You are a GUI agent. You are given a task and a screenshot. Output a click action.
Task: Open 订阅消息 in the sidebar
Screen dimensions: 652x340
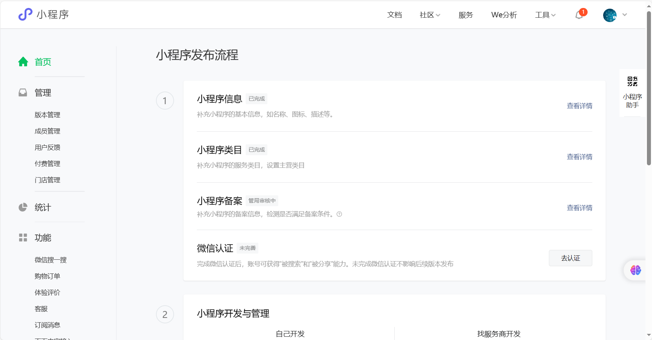(47, 325)
